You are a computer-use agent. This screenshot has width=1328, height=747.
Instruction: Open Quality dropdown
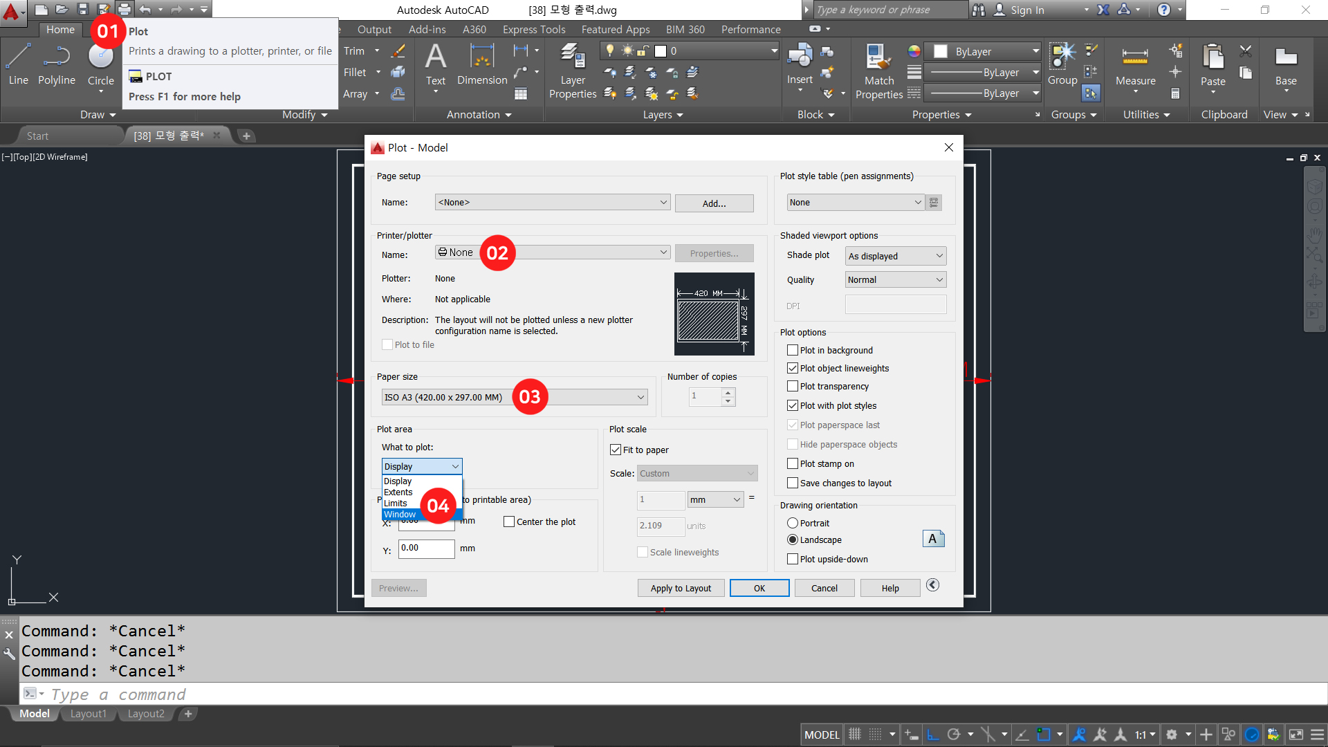pos(896,280)
